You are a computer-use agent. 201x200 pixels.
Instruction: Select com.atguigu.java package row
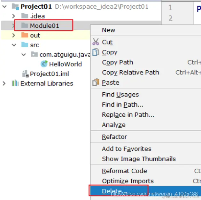pos(45,55)
